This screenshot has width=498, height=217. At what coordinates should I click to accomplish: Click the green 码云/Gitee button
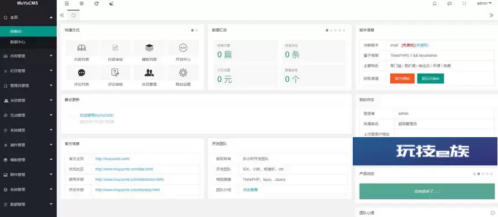click(431, 78)
